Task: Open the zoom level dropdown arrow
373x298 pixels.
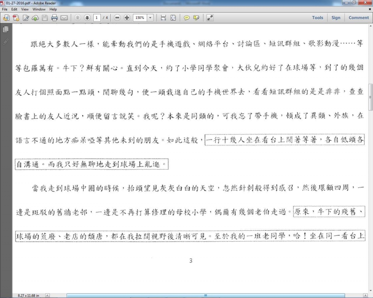Action: coord(150,18)
